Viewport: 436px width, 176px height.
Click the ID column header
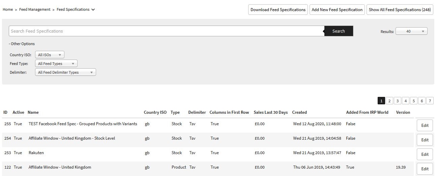coord(5,112)
